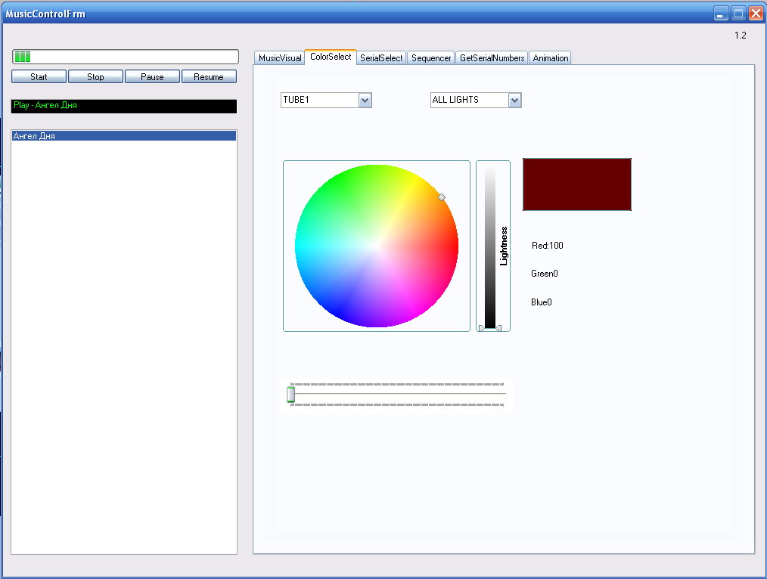
Task: Pick the center of the color wheel
Action: pos(377,246)
